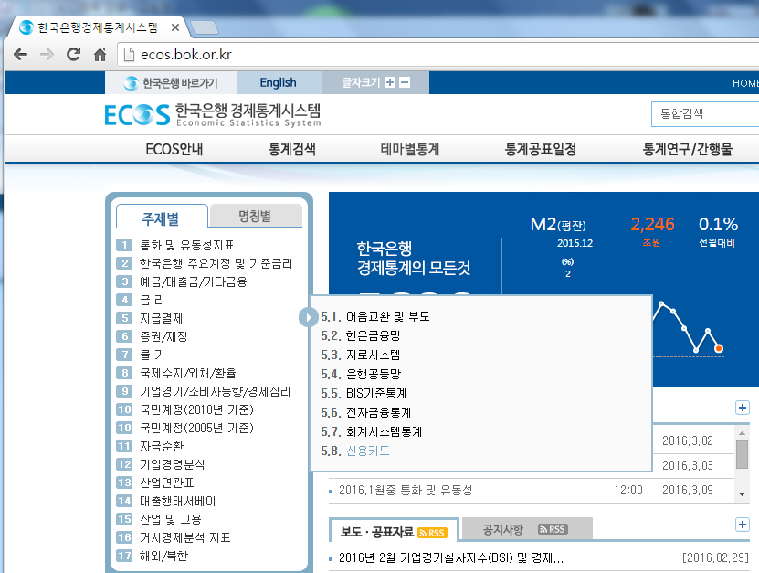Click the browser home icon
The height and width of the screenshot is (573, 759).
coord(100,55)
